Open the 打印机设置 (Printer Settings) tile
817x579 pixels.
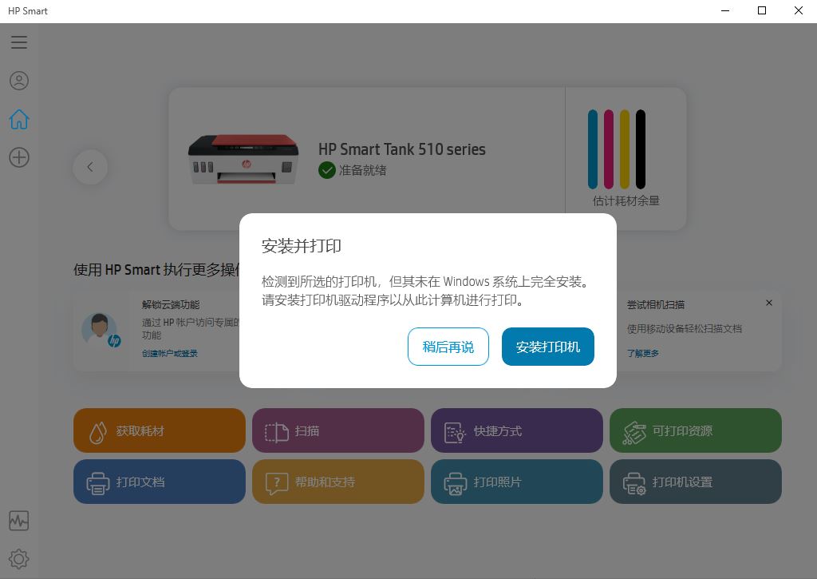click(x=695, y=482)
